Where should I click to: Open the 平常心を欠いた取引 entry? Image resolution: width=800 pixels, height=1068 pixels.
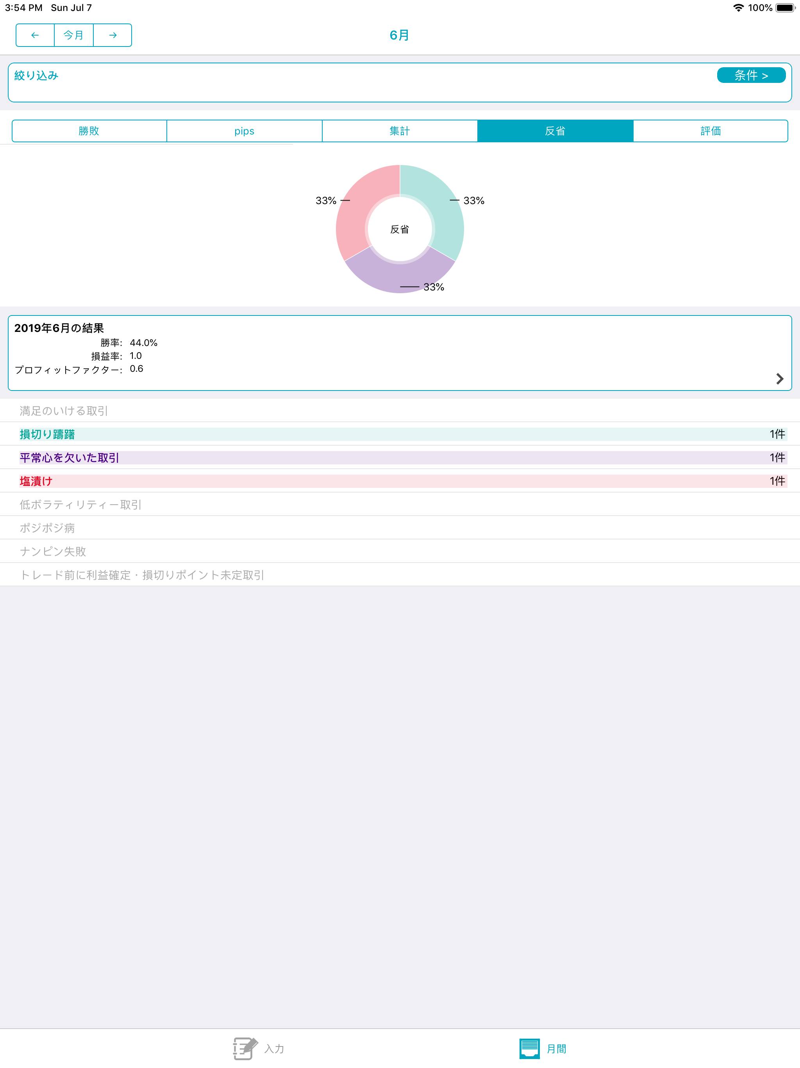pos(400,458)
